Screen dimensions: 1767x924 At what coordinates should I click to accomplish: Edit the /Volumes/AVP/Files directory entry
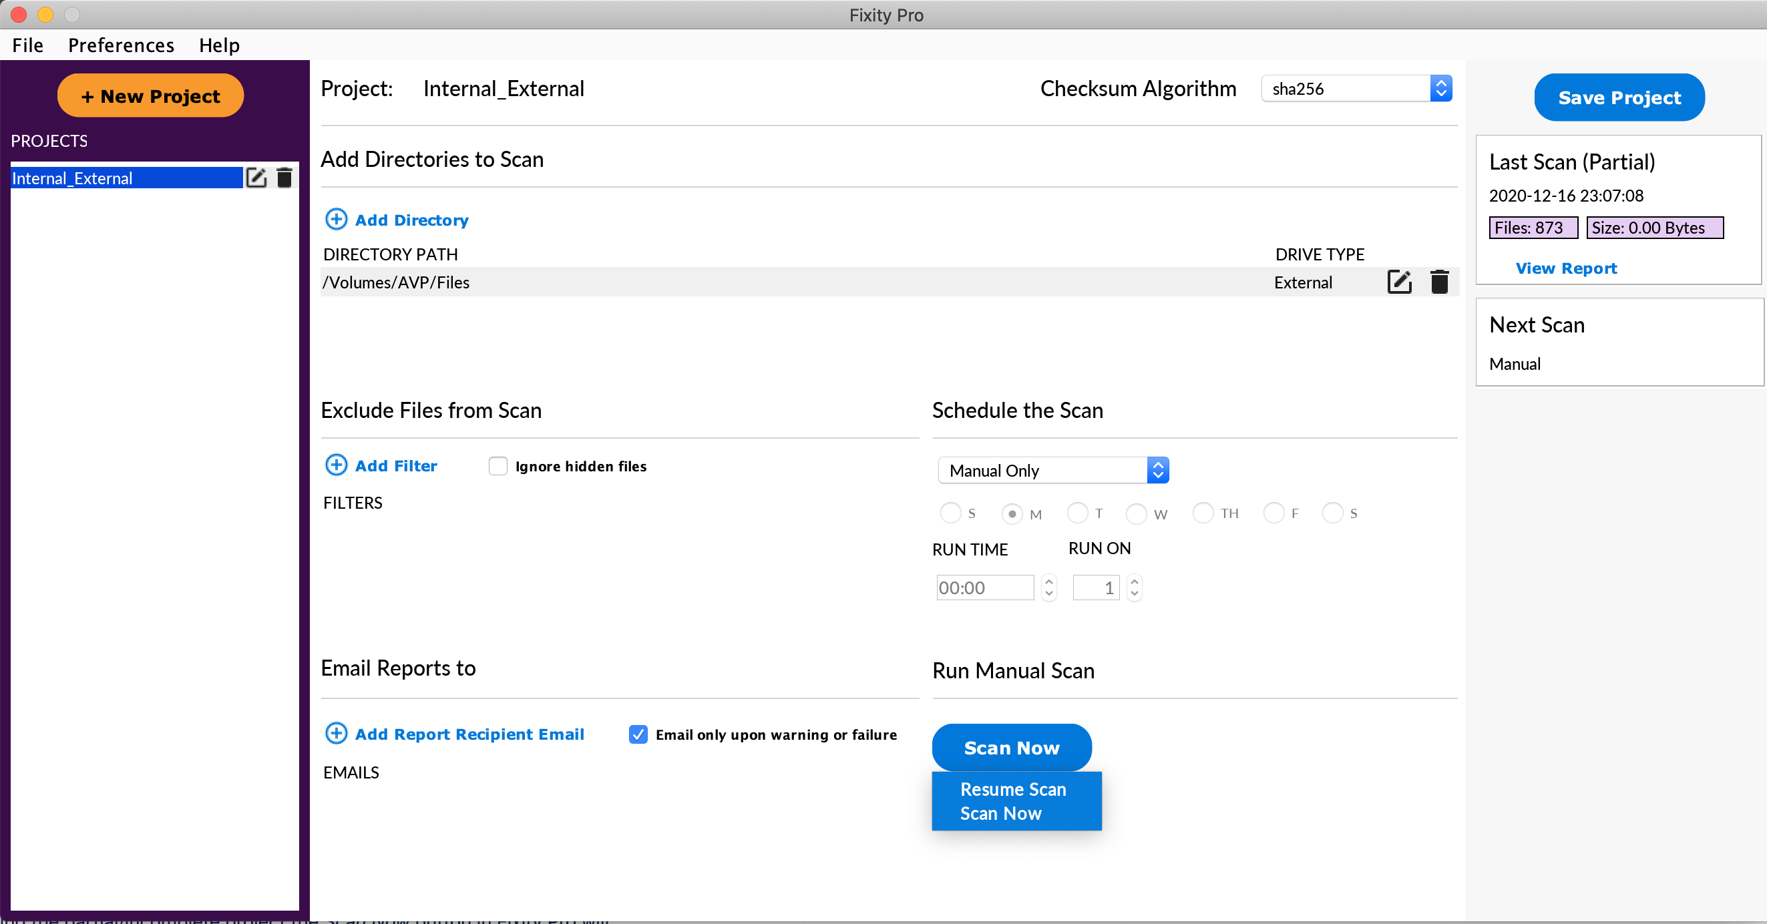click(x=1399, y=282)
